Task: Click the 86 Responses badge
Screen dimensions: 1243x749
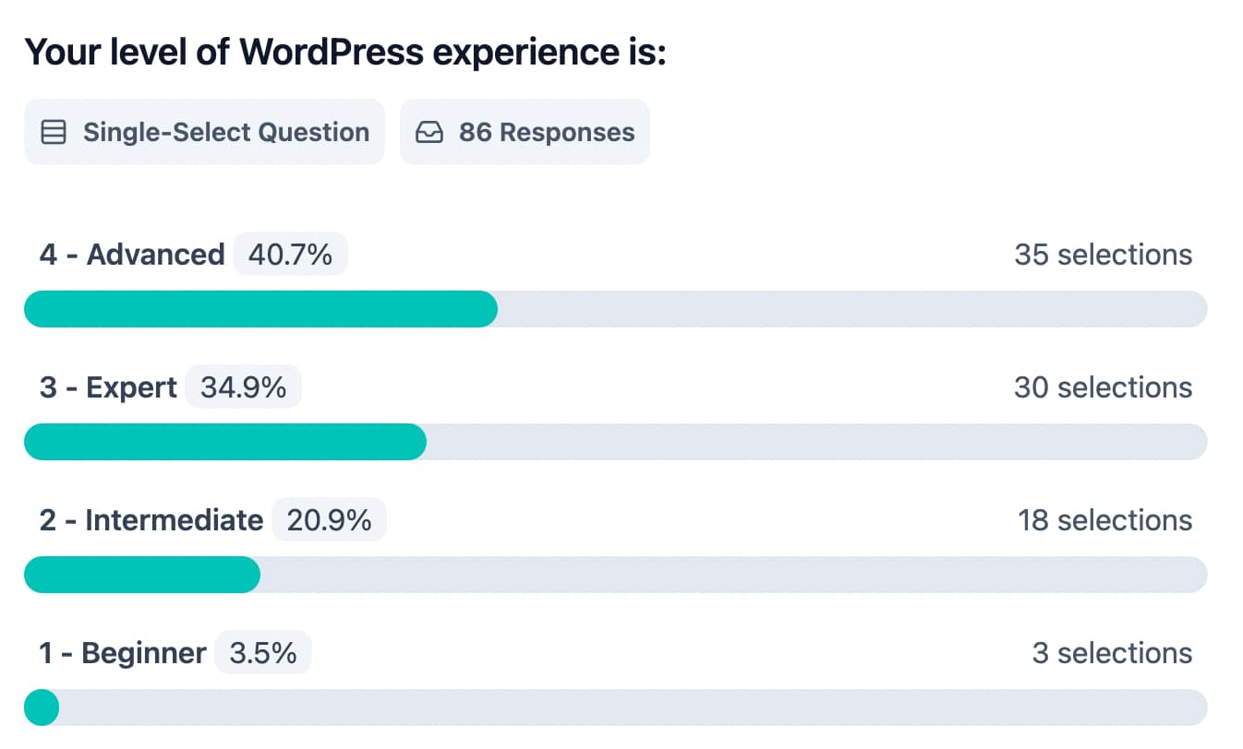Action: point(525,132)
